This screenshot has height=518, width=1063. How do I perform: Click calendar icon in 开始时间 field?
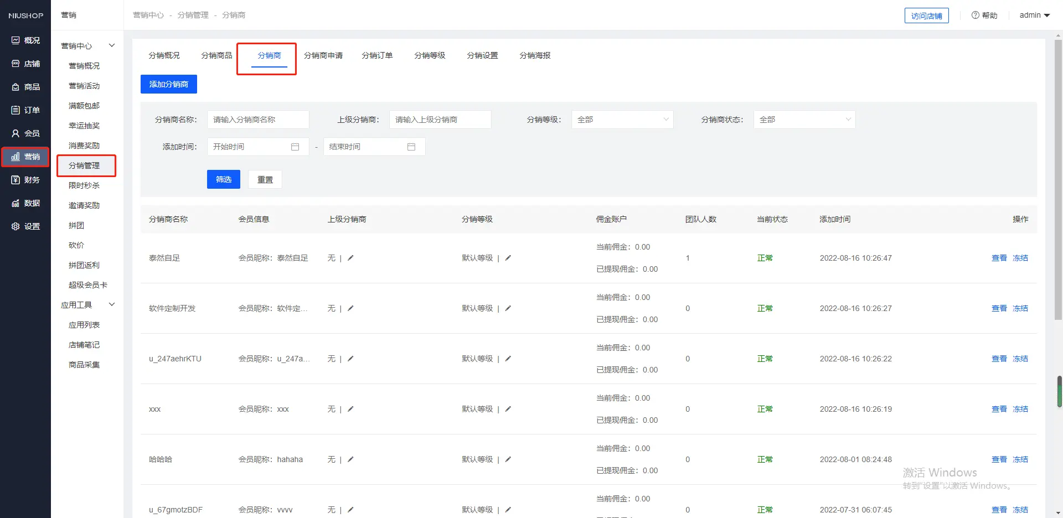(x=295, y=147)
